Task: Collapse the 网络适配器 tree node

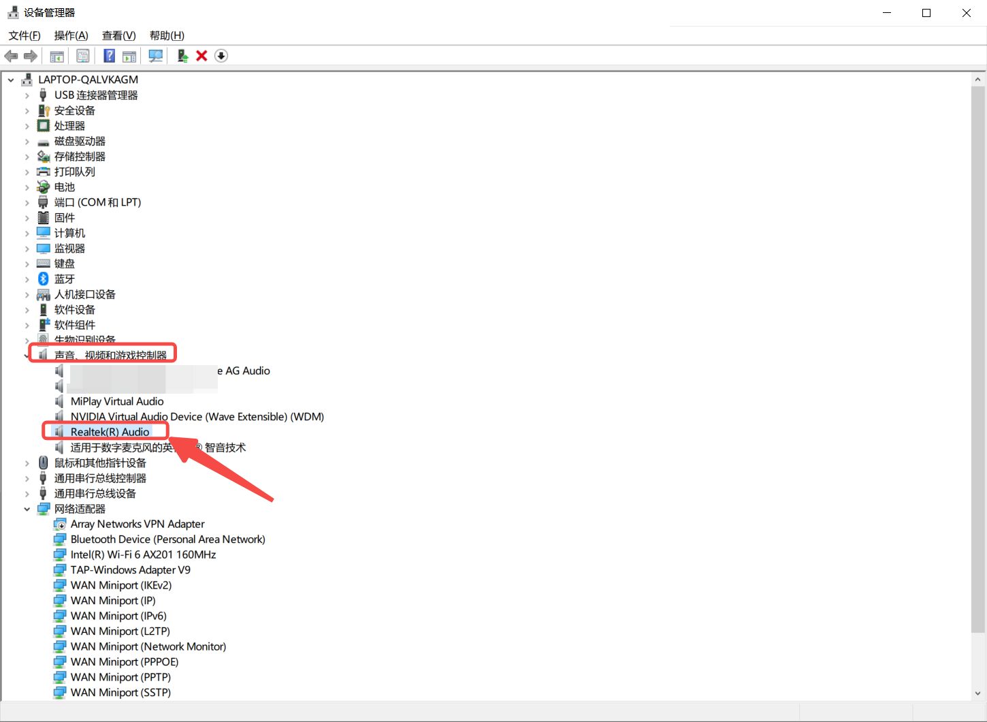Action: 27,509
